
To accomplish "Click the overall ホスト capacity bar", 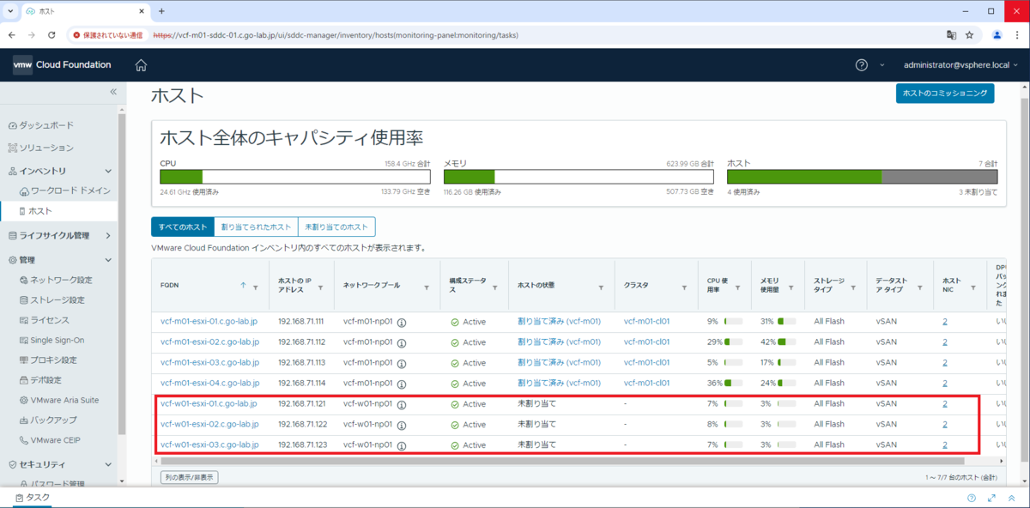I will point(863,177).
